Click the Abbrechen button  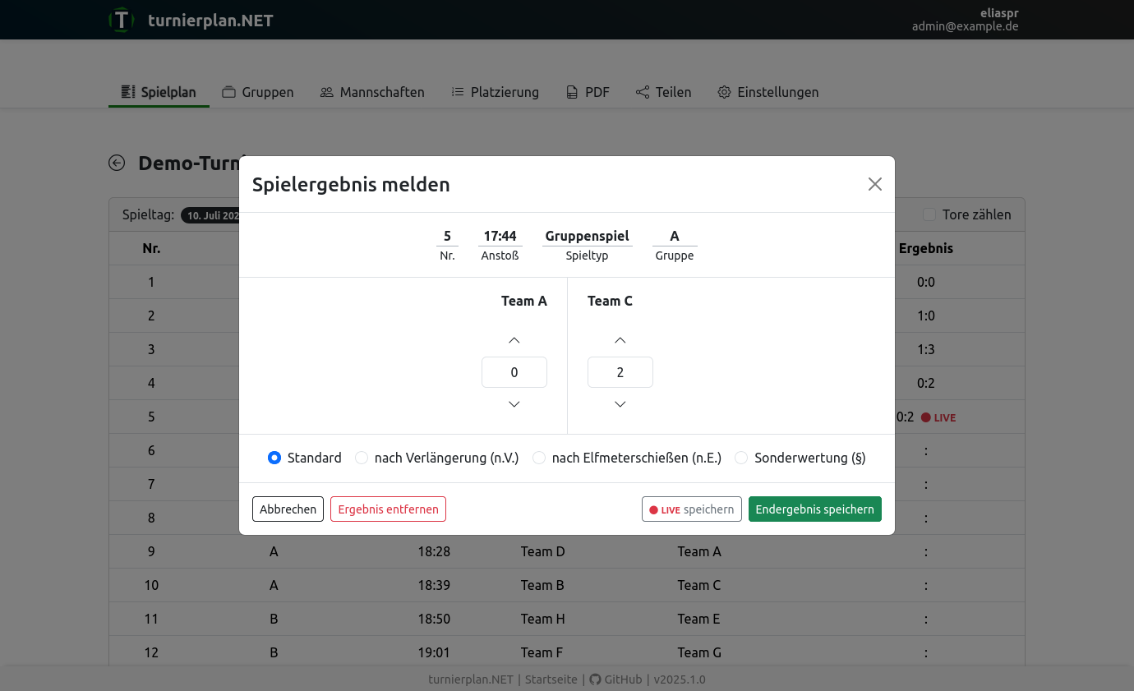point(288,509)
